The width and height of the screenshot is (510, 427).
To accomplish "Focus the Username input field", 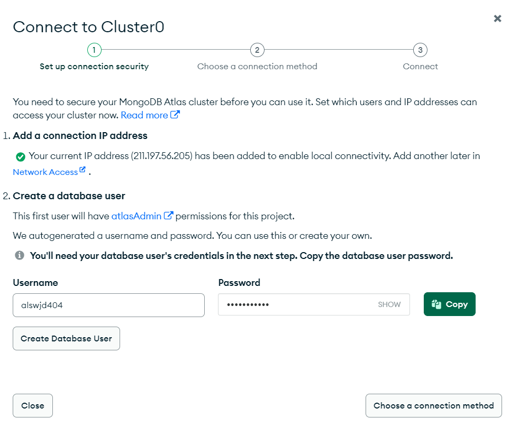I will click(x=108, y=305).
